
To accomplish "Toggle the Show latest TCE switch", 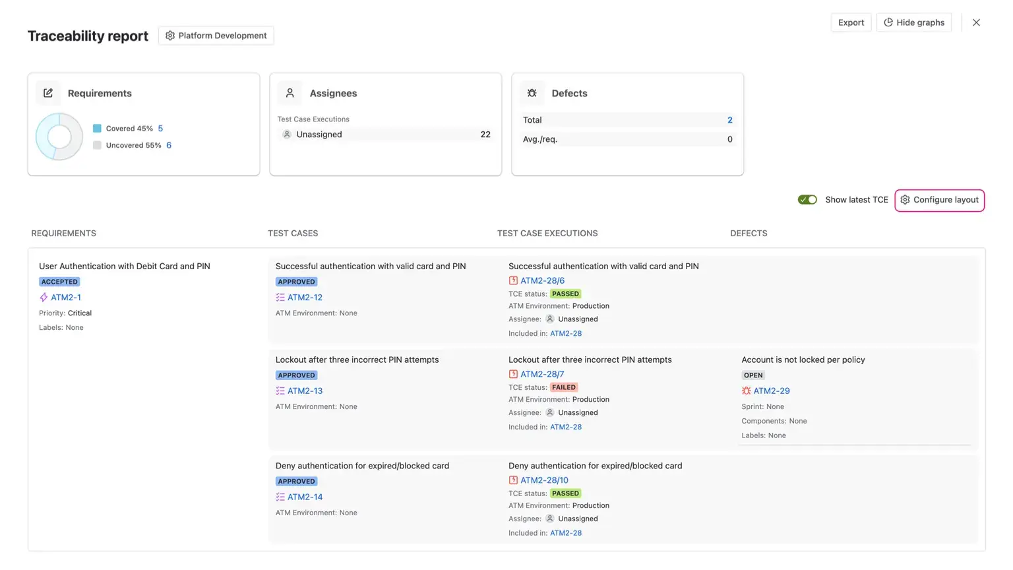I will 807,199.
